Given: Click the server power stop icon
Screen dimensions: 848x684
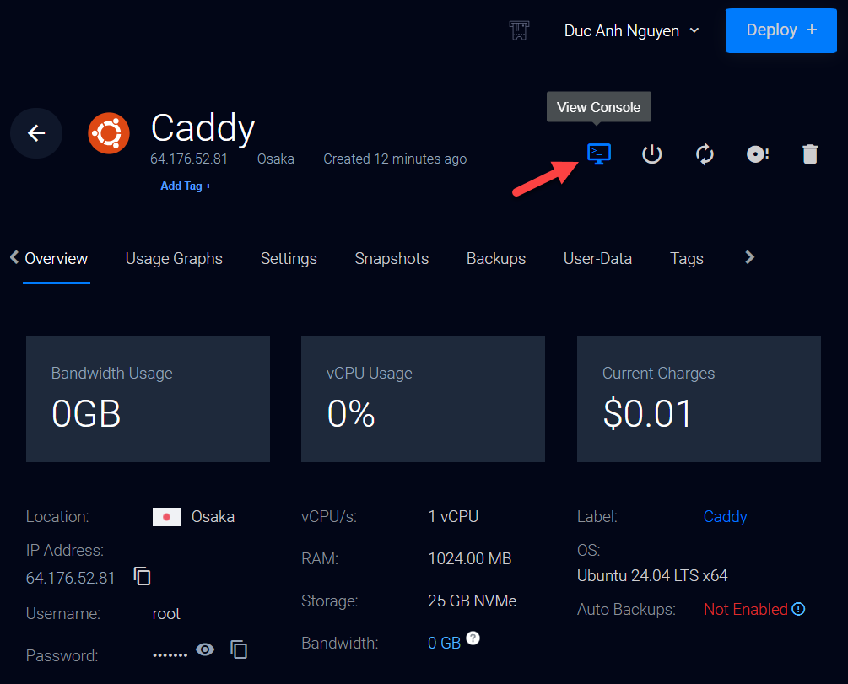Looking at the screenshot, I should pos(651,154).
